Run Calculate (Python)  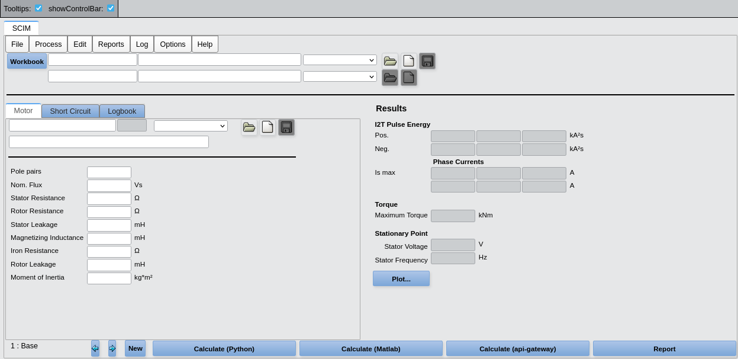224,348
